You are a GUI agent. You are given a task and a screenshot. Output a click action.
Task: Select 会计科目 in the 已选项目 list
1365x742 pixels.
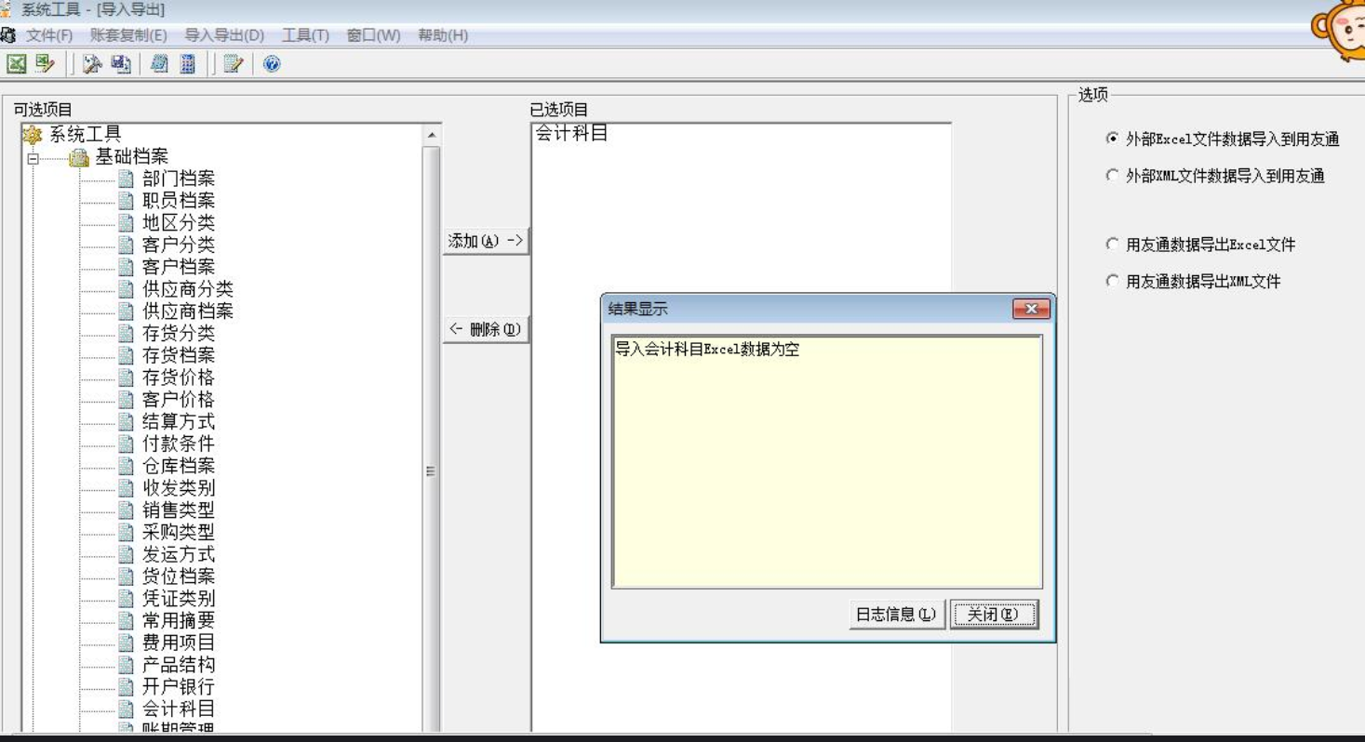pos(571,134)
